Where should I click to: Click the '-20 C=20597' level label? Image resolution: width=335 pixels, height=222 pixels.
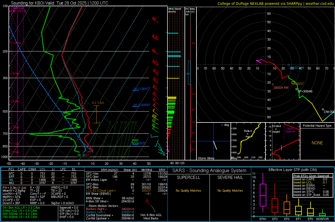pos(141,105)
